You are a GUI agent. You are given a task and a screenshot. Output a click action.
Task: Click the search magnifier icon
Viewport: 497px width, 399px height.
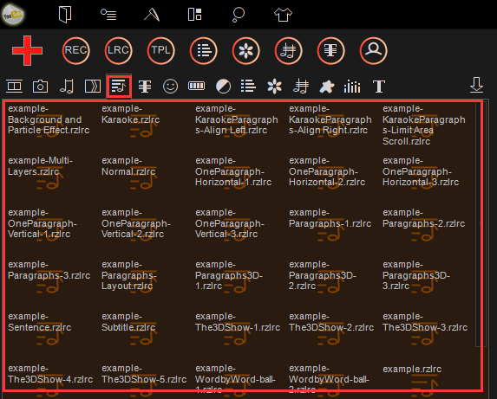coord(238,15)
